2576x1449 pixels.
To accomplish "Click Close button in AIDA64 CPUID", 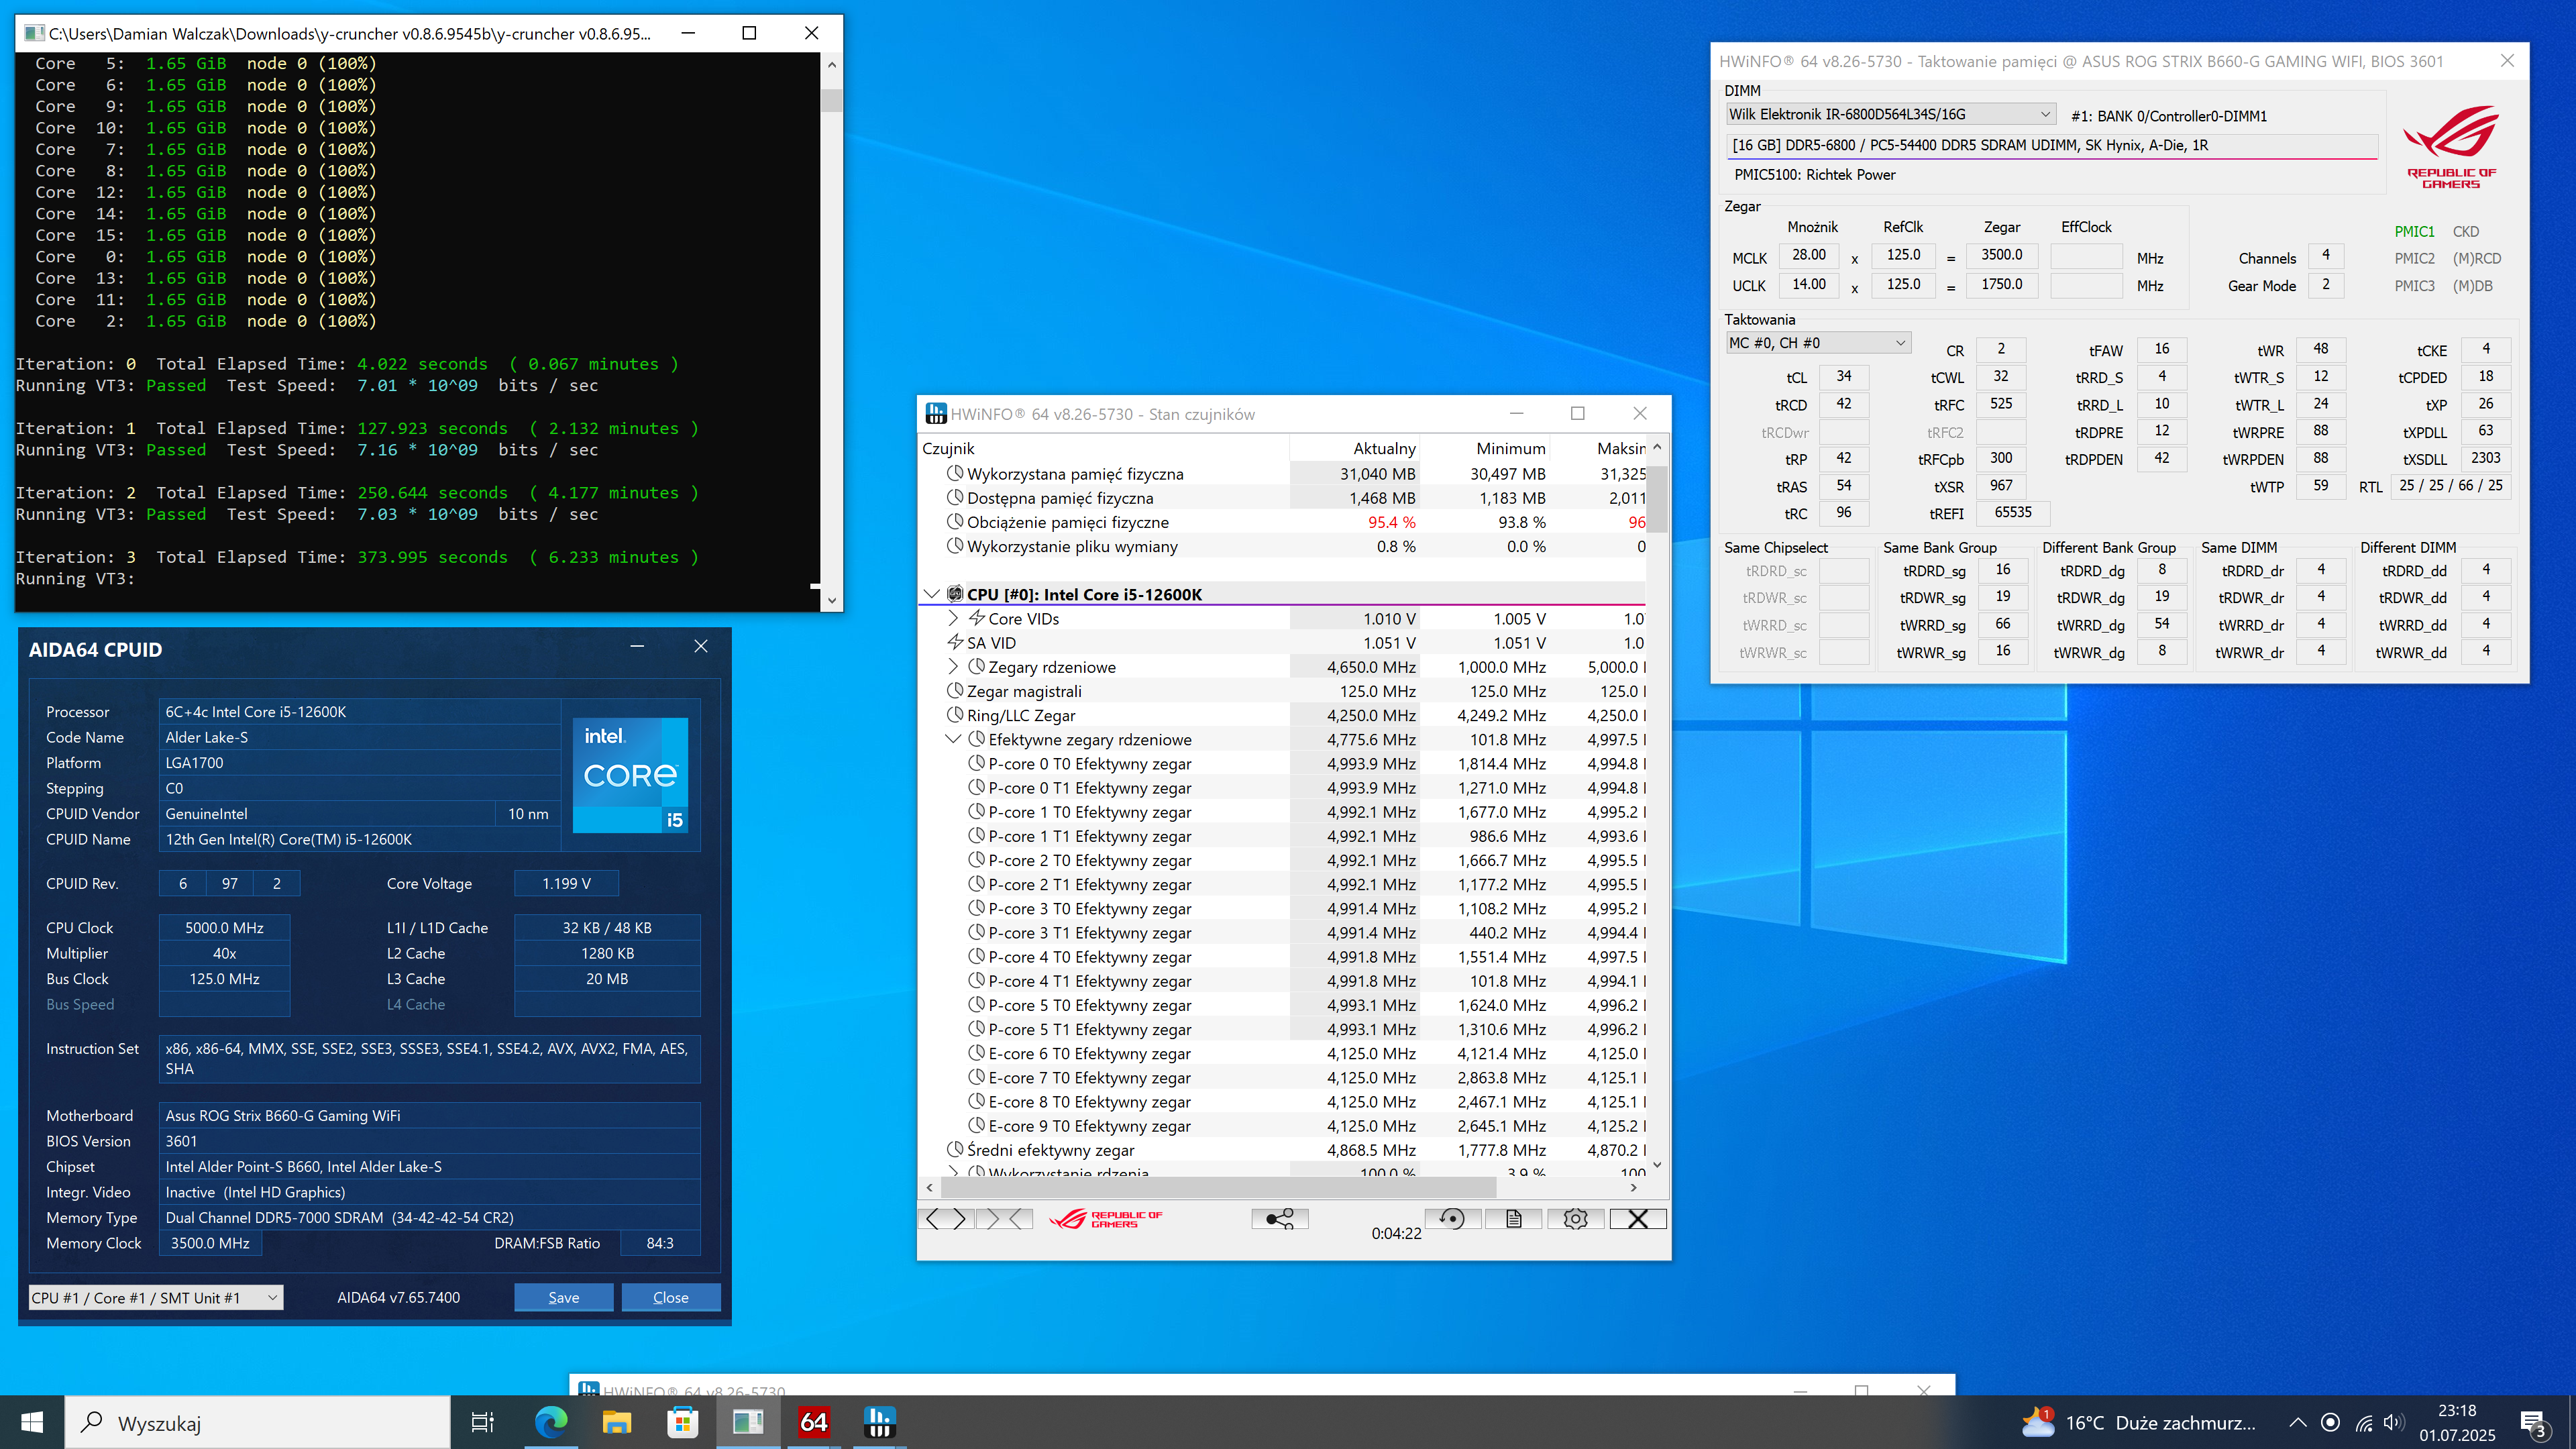I will point(670,1297).
